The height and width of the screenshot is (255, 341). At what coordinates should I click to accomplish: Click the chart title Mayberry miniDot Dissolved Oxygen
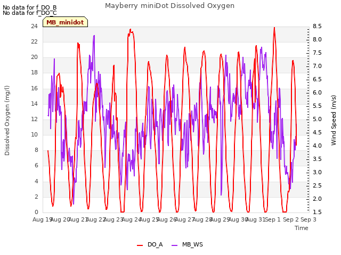tap(169, 6)
